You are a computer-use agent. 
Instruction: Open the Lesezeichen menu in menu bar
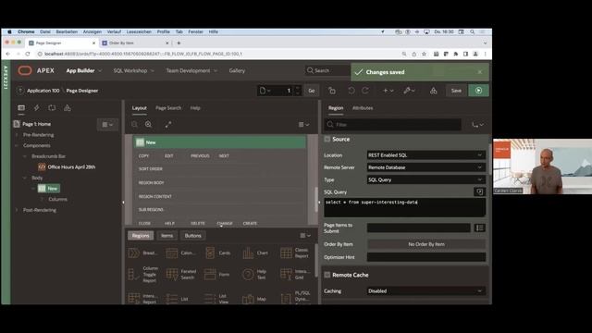pos(139,31)
